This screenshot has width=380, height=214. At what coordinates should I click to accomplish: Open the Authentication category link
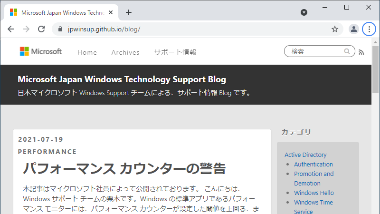coord(313,164)
